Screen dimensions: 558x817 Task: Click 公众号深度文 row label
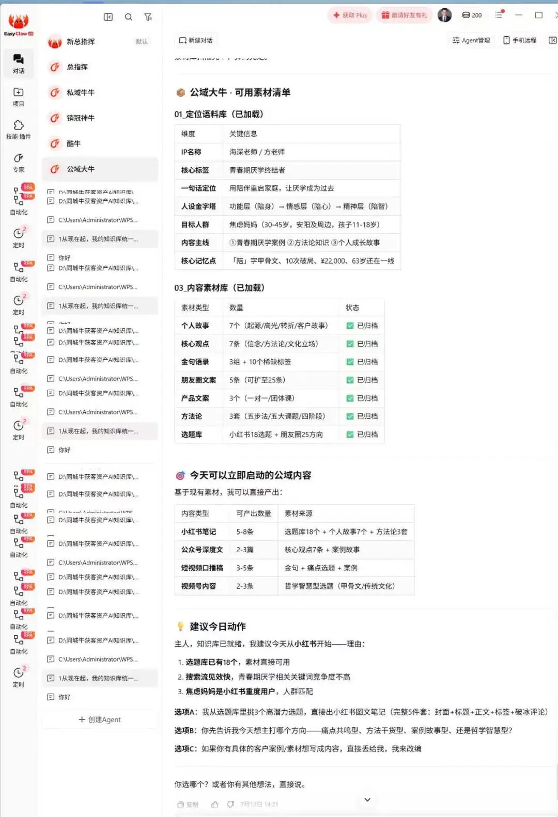202,550
